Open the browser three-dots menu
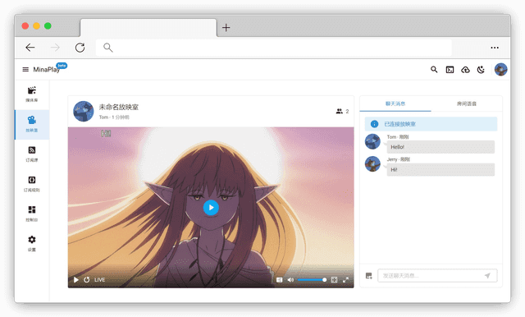Viewport: 525px width, 317px height. pos(495,48)
